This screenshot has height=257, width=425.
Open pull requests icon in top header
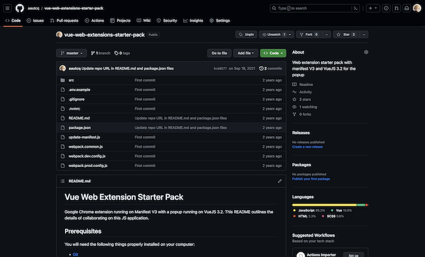[397, 8]
